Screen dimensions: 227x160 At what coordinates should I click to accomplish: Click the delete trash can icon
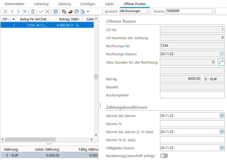click(33, 12)
